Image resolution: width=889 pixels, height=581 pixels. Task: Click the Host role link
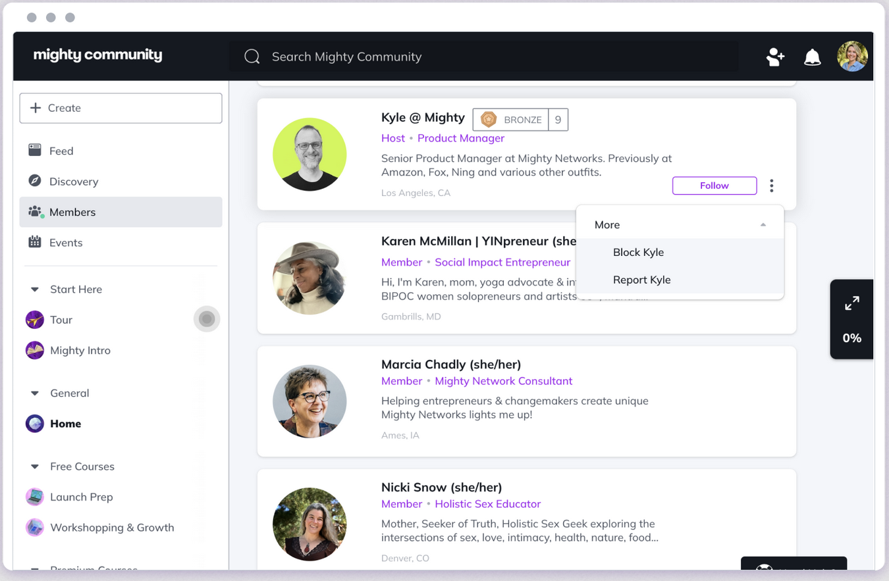pyautogui.click(x=393, y=138)
